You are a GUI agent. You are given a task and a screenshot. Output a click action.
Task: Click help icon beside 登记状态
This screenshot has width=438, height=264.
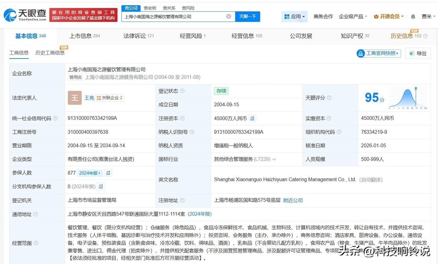click(182, 91)
